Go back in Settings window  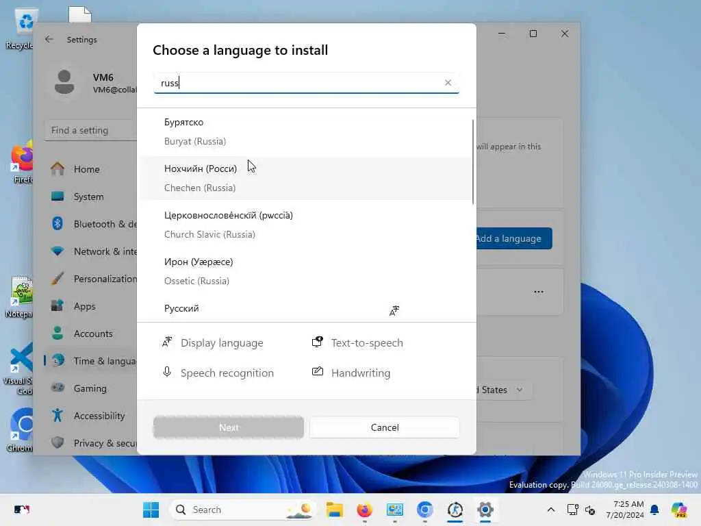coord(49,39)
